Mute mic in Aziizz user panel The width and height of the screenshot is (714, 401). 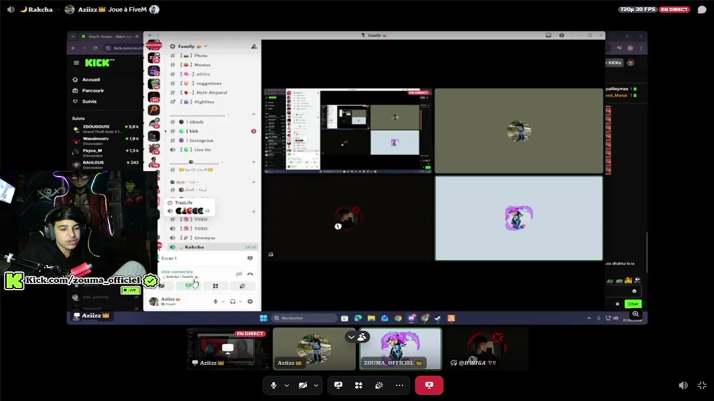[x=215, y=301]
